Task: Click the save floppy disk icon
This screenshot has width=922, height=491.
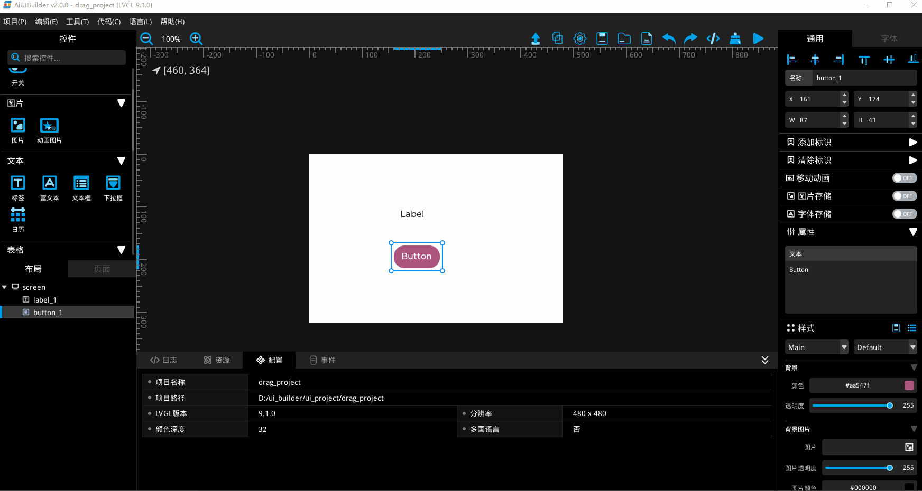Action: [x=602, y=39]
